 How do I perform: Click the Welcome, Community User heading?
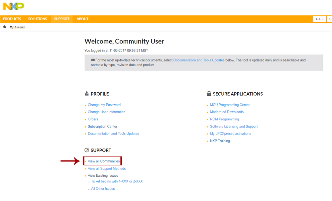point(124,41)
